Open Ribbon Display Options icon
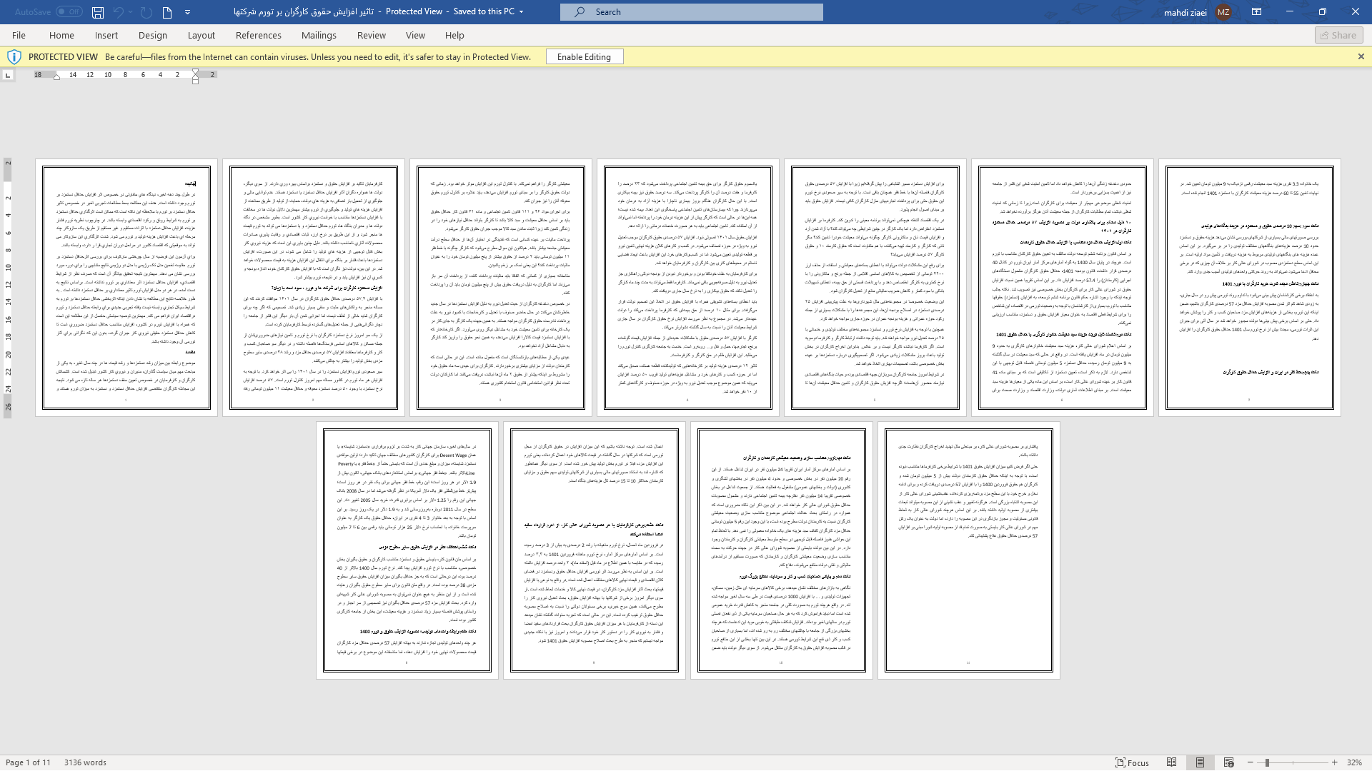The width and height of the screenshot is (1372, 771). point(1256,12)
